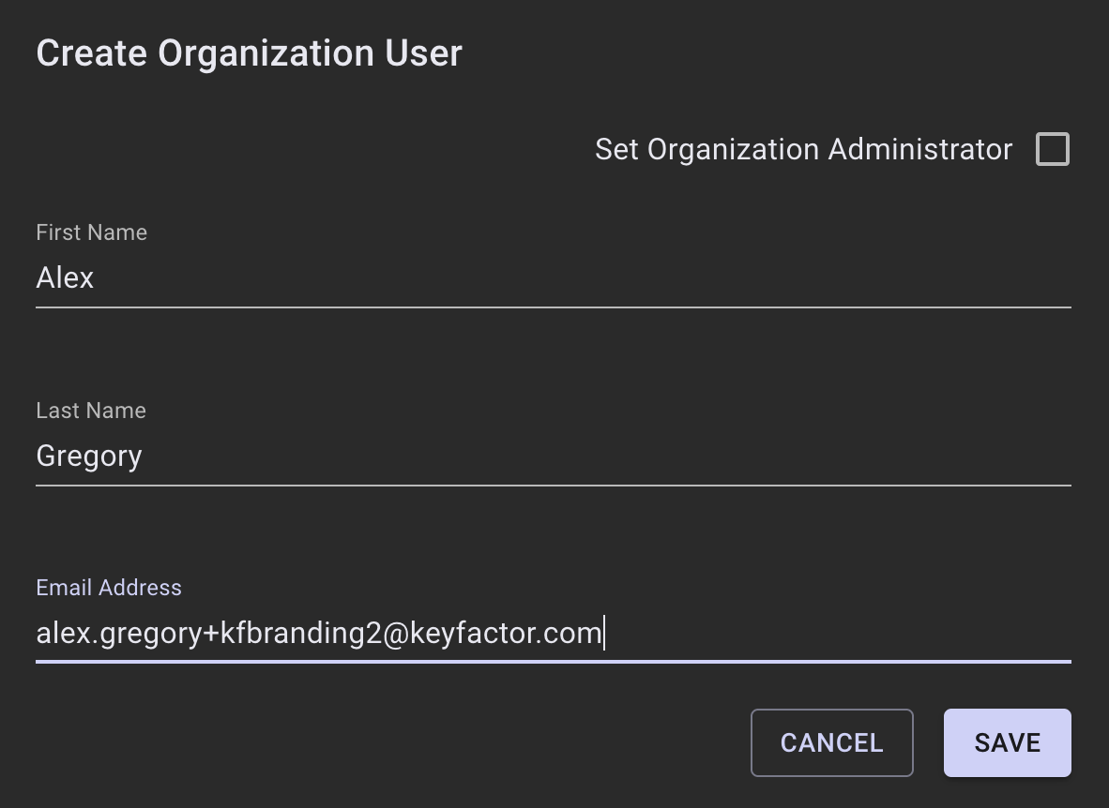Viewport: 1109px width, 808px height.
Task: Click the "kfbranding2" portion of the email
Action: coord(300,634)
